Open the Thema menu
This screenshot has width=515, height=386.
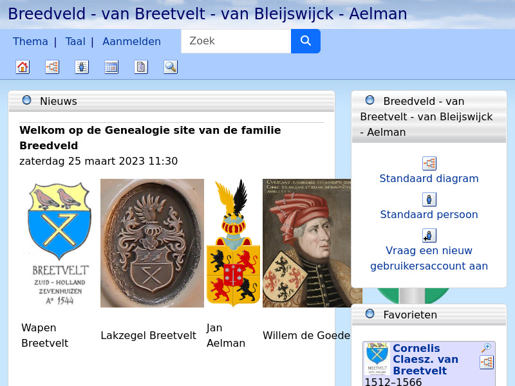[30, 41]
